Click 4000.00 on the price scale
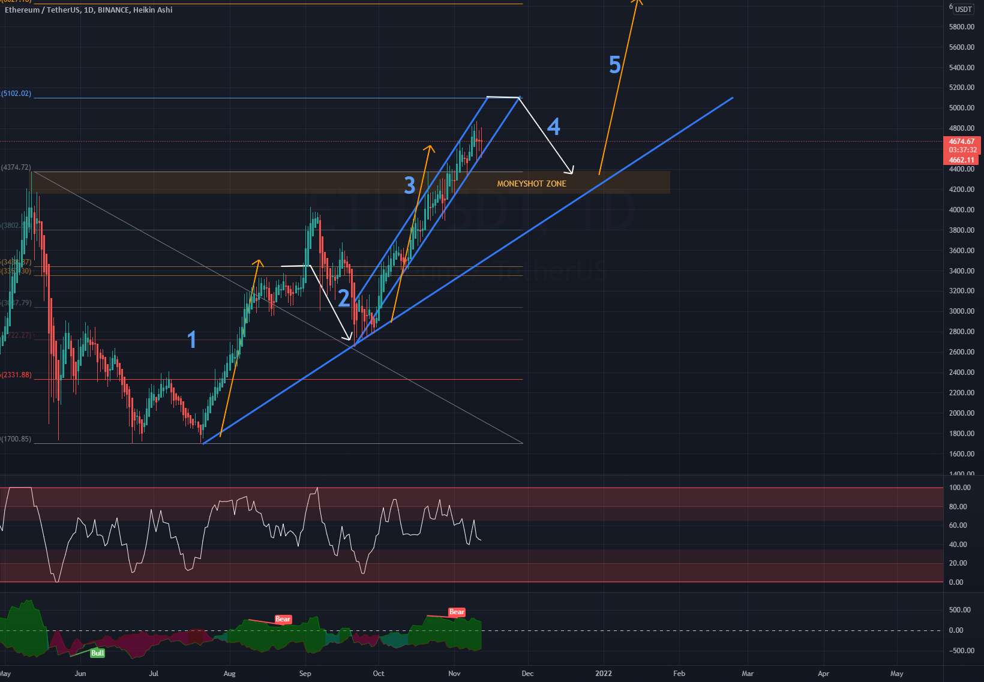The height and width of the screenshot is (682, 984). 961,210
